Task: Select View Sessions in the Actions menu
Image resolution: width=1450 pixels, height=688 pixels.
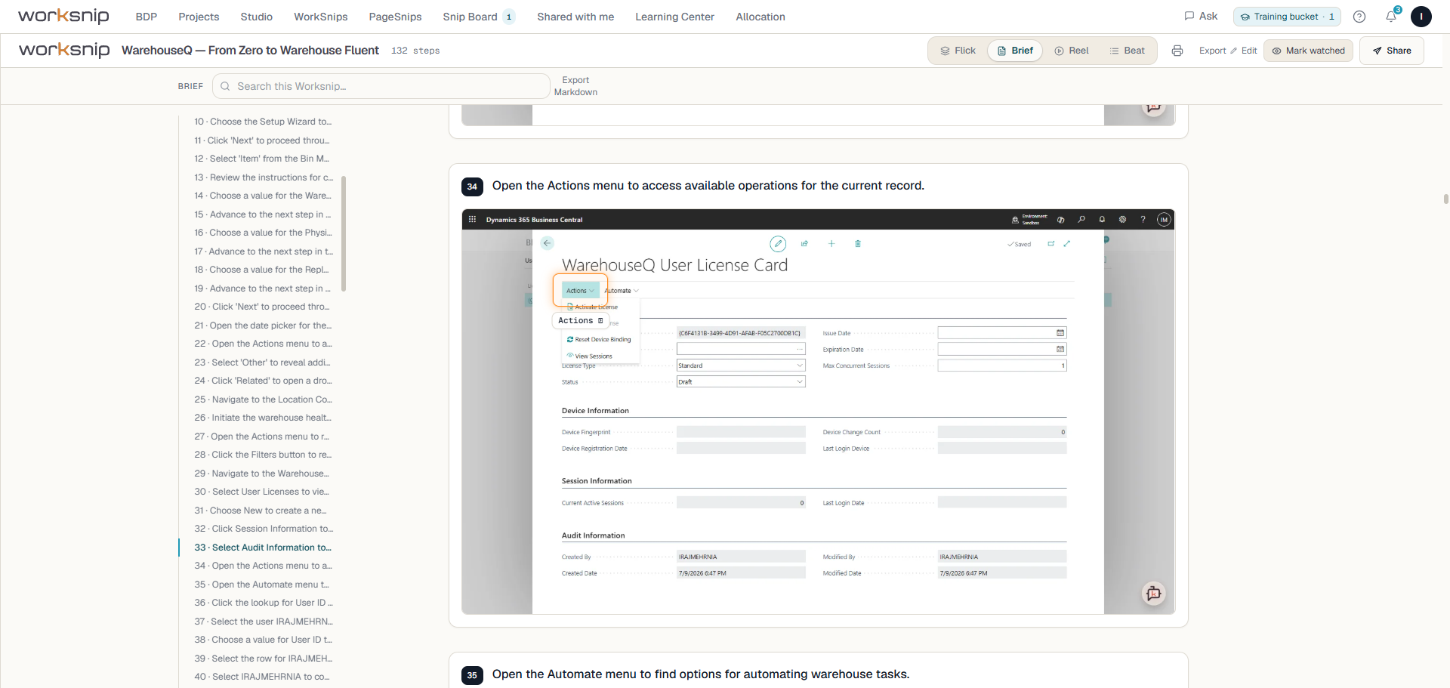Action: pos(590,356)
